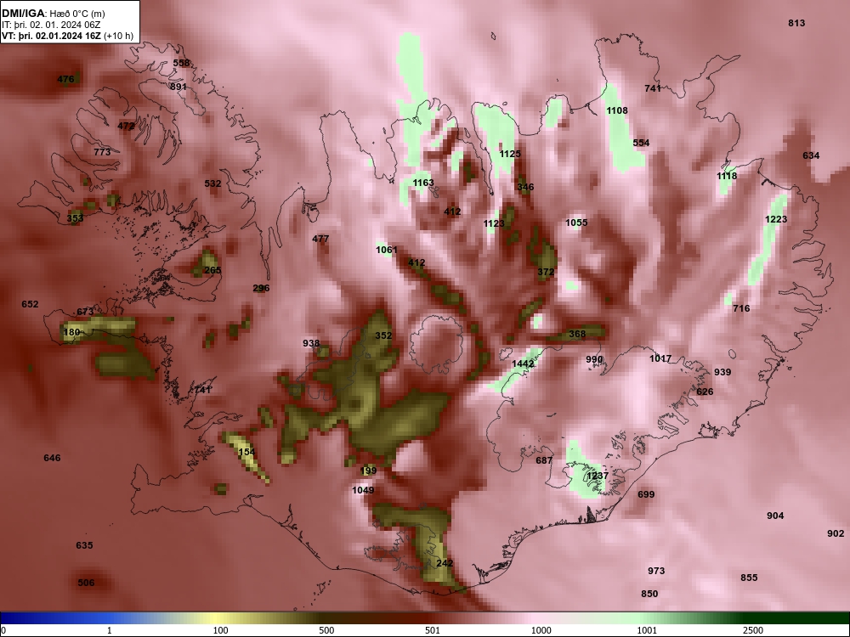Viewport: 850px width, 637px height.
Task: Click the 1442 height value
Action: 523,364
